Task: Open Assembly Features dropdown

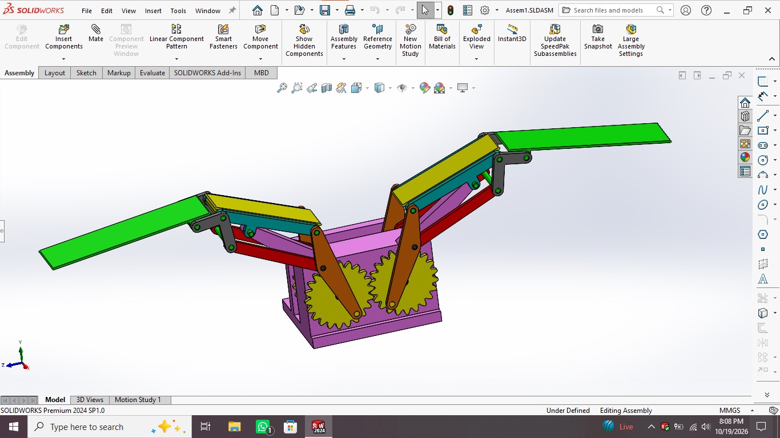Action: (x=344, y=59)
